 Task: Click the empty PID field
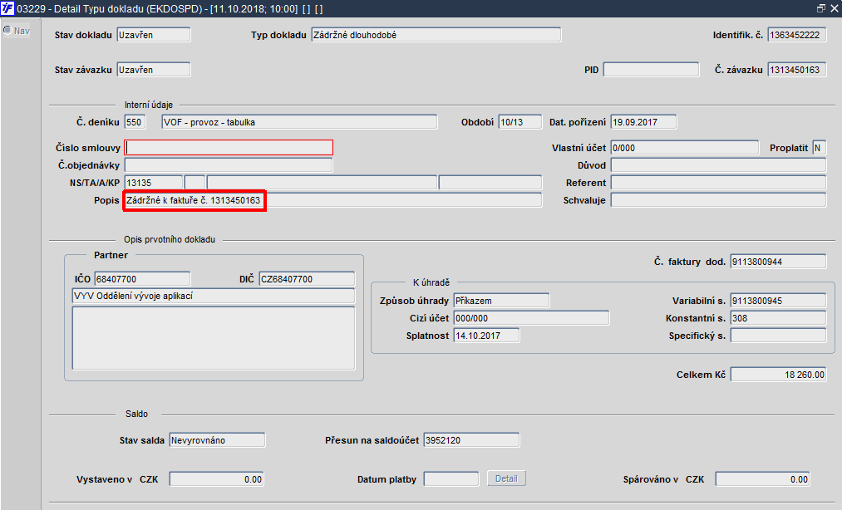[x=652, y=70]
